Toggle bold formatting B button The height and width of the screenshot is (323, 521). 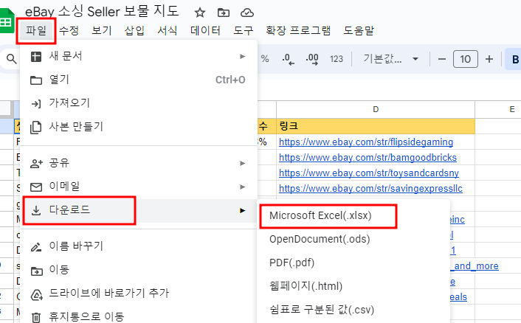click(x=514, y=59)
